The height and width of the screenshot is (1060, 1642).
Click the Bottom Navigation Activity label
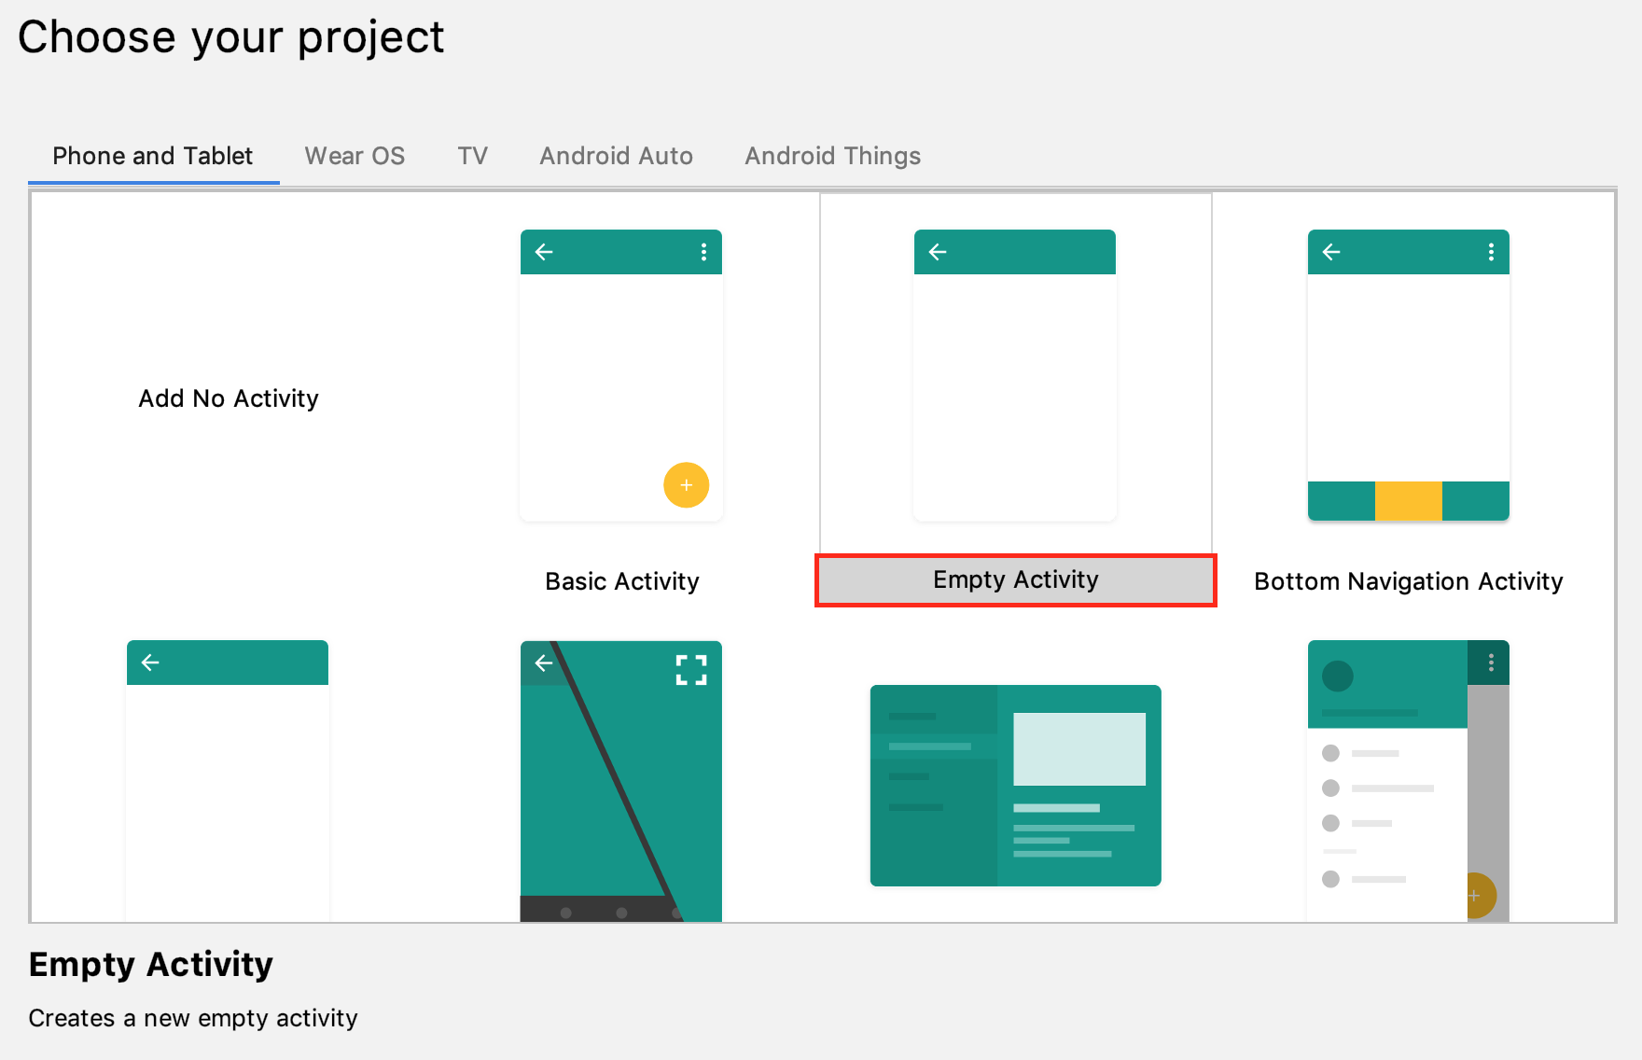coord(1409,581)
